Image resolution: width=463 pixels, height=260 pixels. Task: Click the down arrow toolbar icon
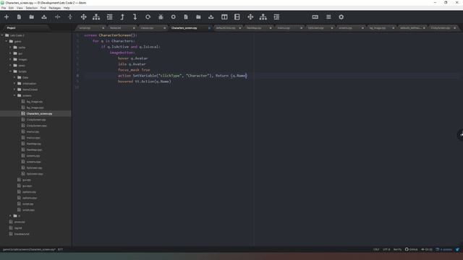(135, 17)
